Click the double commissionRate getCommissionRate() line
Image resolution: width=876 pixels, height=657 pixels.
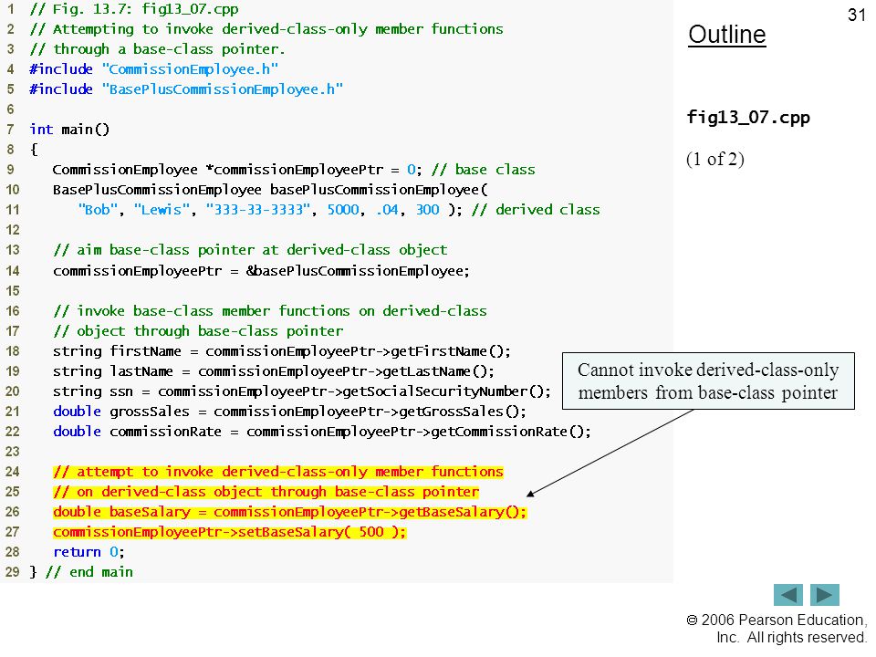(x=322, y=432)
